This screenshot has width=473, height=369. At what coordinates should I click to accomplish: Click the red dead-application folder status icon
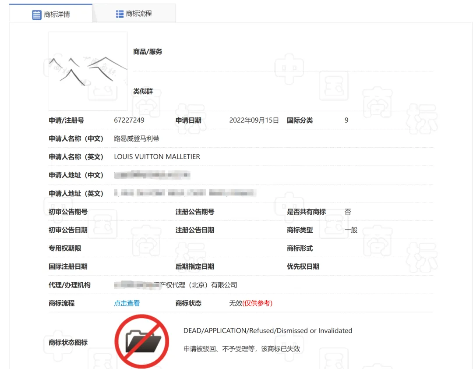(142, 341)
